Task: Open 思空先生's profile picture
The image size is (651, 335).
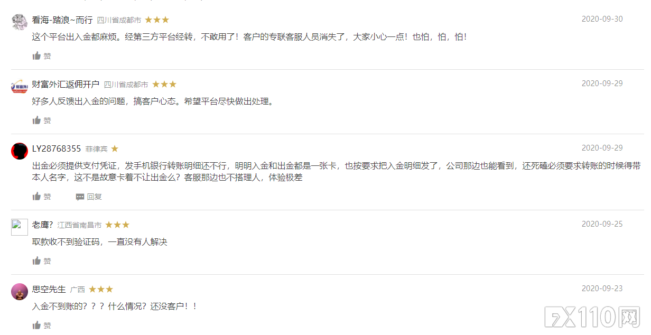Action: tap(20, 291)
